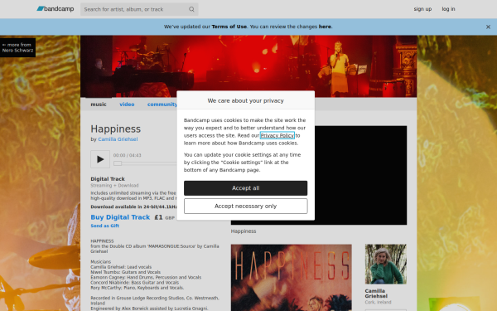
Task: Click Accept necessary only button
Action: [x=245, y=206]
